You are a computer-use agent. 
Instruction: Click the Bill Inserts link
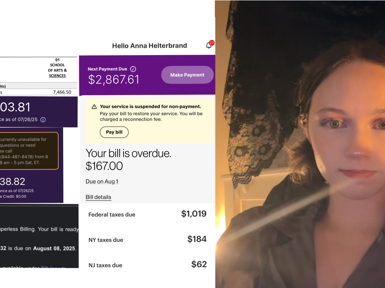54,268
